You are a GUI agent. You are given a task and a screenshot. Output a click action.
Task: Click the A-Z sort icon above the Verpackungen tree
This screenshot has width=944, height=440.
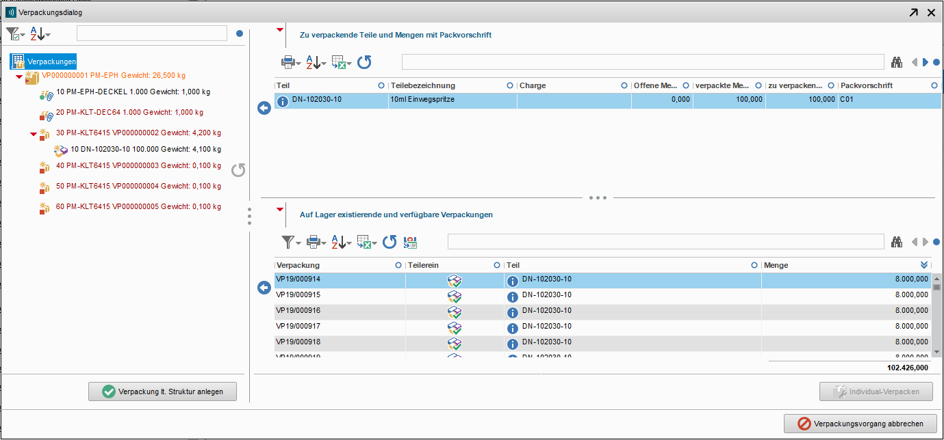coord(40,33)
